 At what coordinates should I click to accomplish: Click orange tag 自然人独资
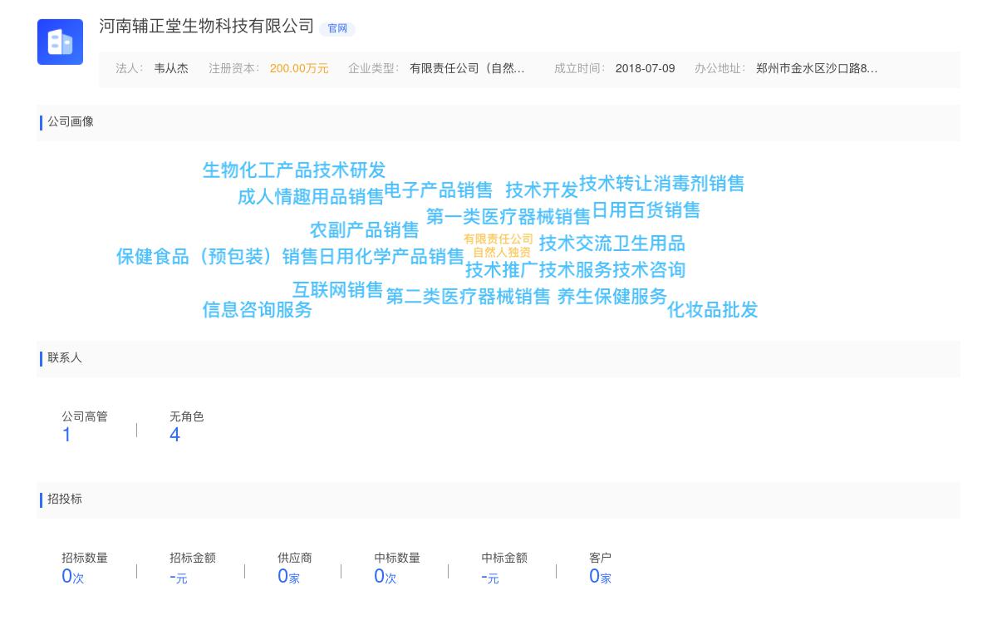502,253
